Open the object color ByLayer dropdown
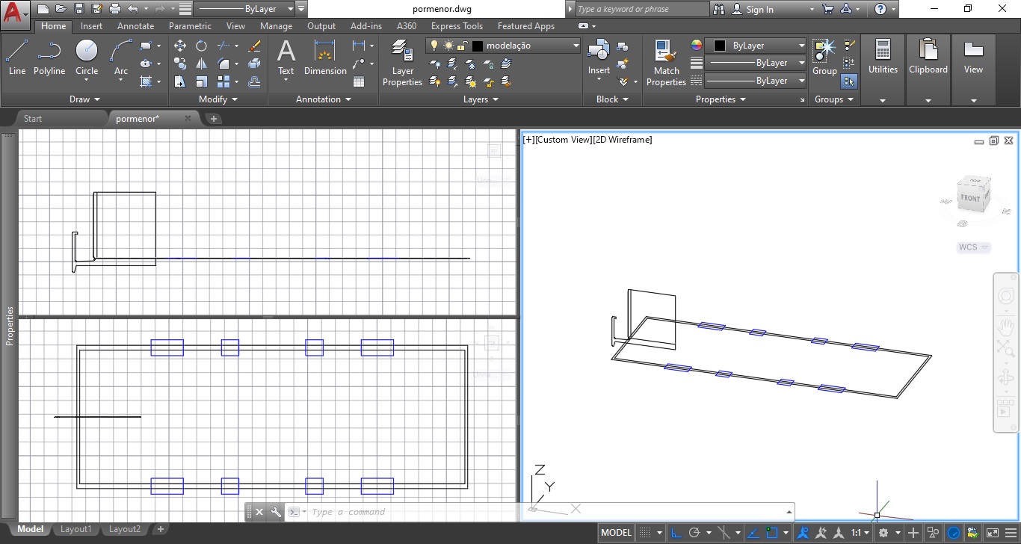Image resolution: width=1021 pixels, height=544 pixels. tap(756, 46)
